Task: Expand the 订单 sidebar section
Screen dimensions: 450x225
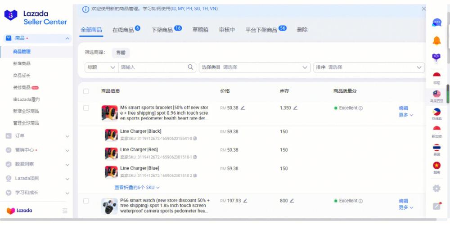Action: 67,136
